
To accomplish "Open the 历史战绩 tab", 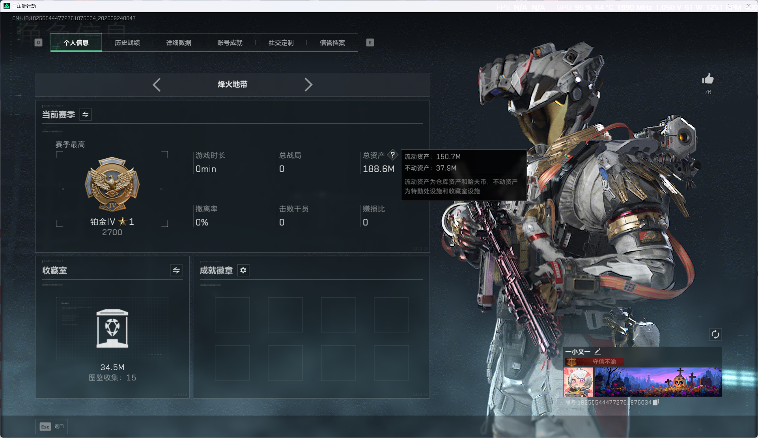I will tap(127, 43).
